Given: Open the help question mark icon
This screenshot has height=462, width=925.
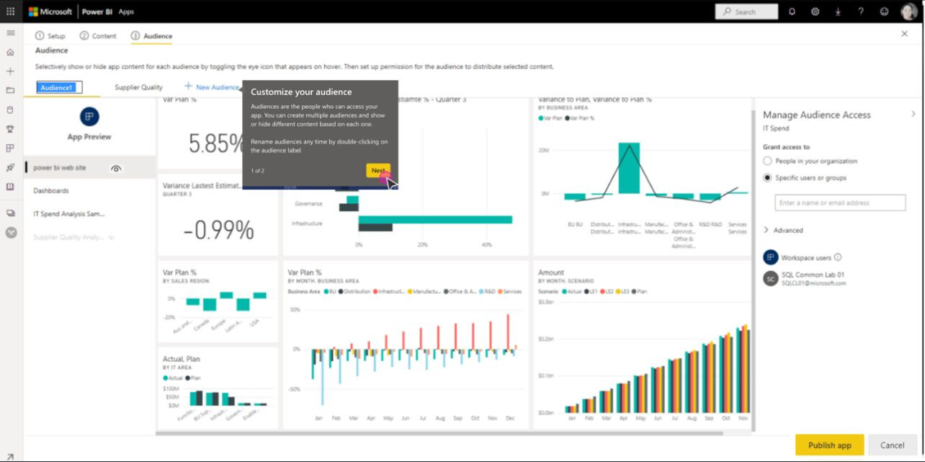Looking at the screenshot, I should click(x=861, y=12).
